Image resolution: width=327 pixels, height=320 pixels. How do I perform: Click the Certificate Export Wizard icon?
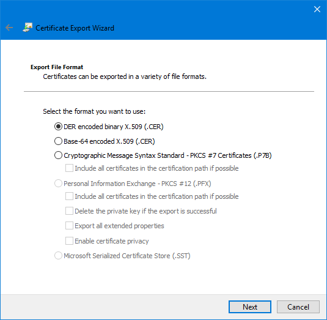(28, 28)
